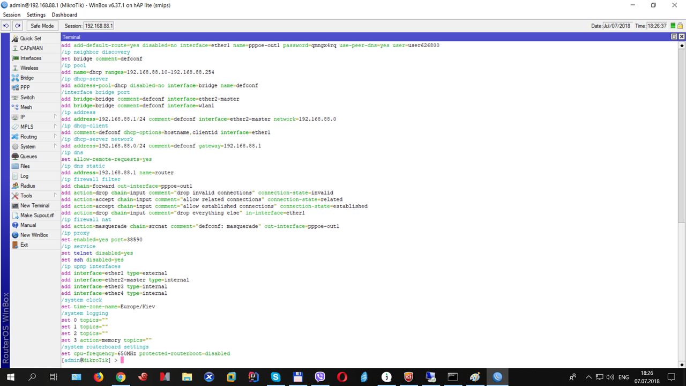Click the green traffic load indicator
Image resolution: width=686 pixels, height=386 pixels.
[673, 26]
